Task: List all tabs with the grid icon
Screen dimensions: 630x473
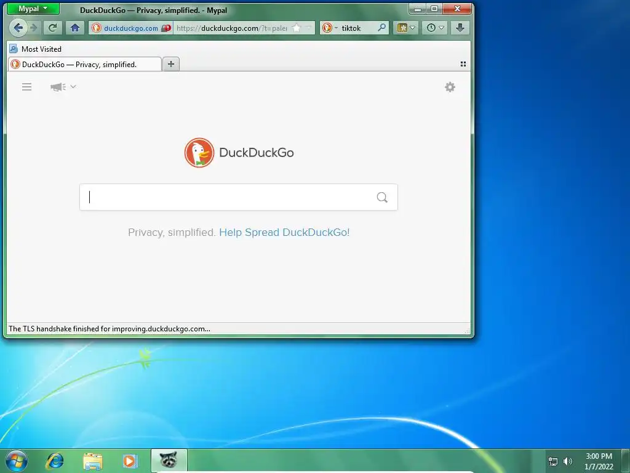Action: pyautogui.click(x=463, y=64)
